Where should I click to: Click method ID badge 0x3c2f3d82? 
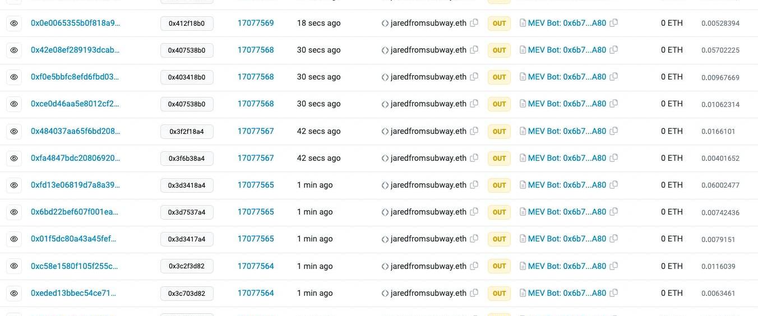click(187, 266)
